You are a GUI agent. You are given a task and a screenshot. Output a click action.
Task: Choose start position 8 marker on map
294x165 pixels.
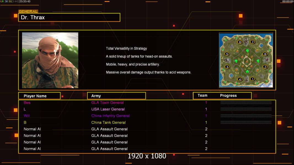[x=265, y=54]
